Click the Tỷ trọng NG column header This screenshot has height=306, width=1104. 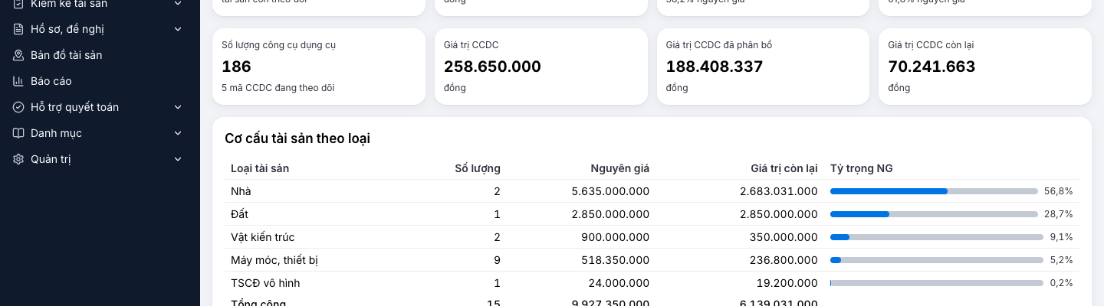(x=862, y=168)
